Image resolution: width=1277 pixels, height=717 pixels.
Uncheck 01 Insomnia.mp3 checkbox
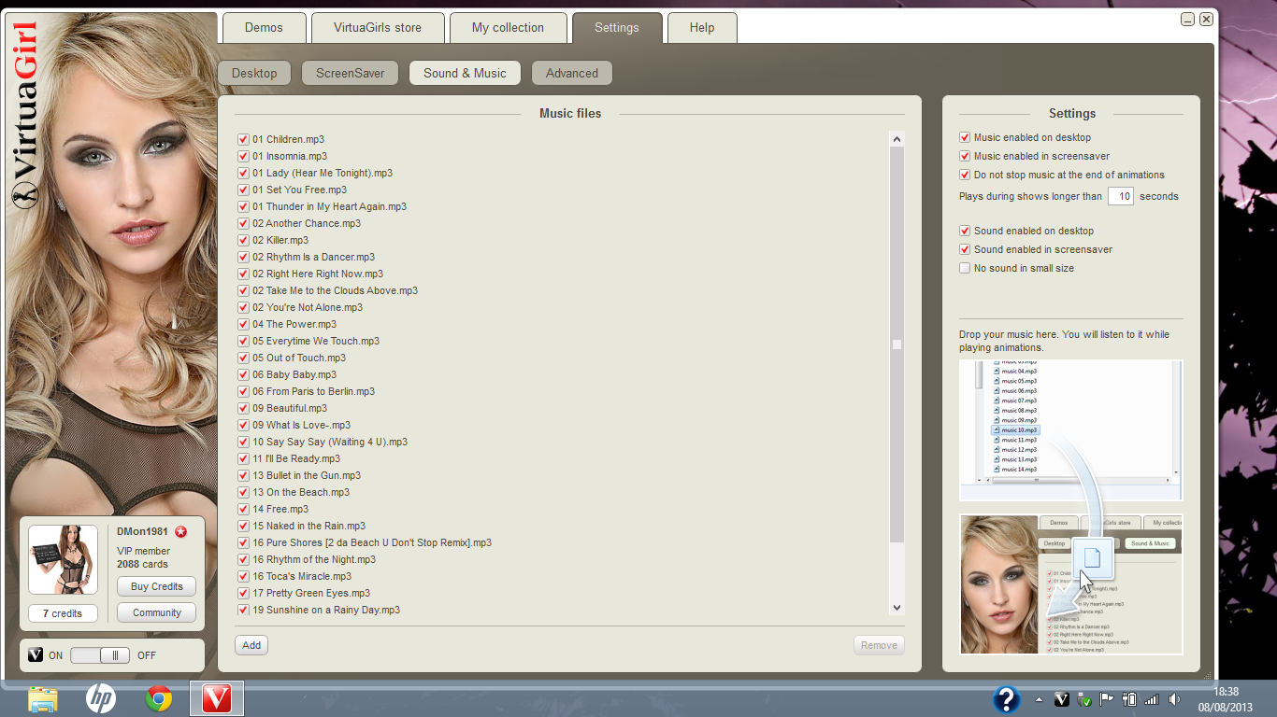click(x=243, y=156)
